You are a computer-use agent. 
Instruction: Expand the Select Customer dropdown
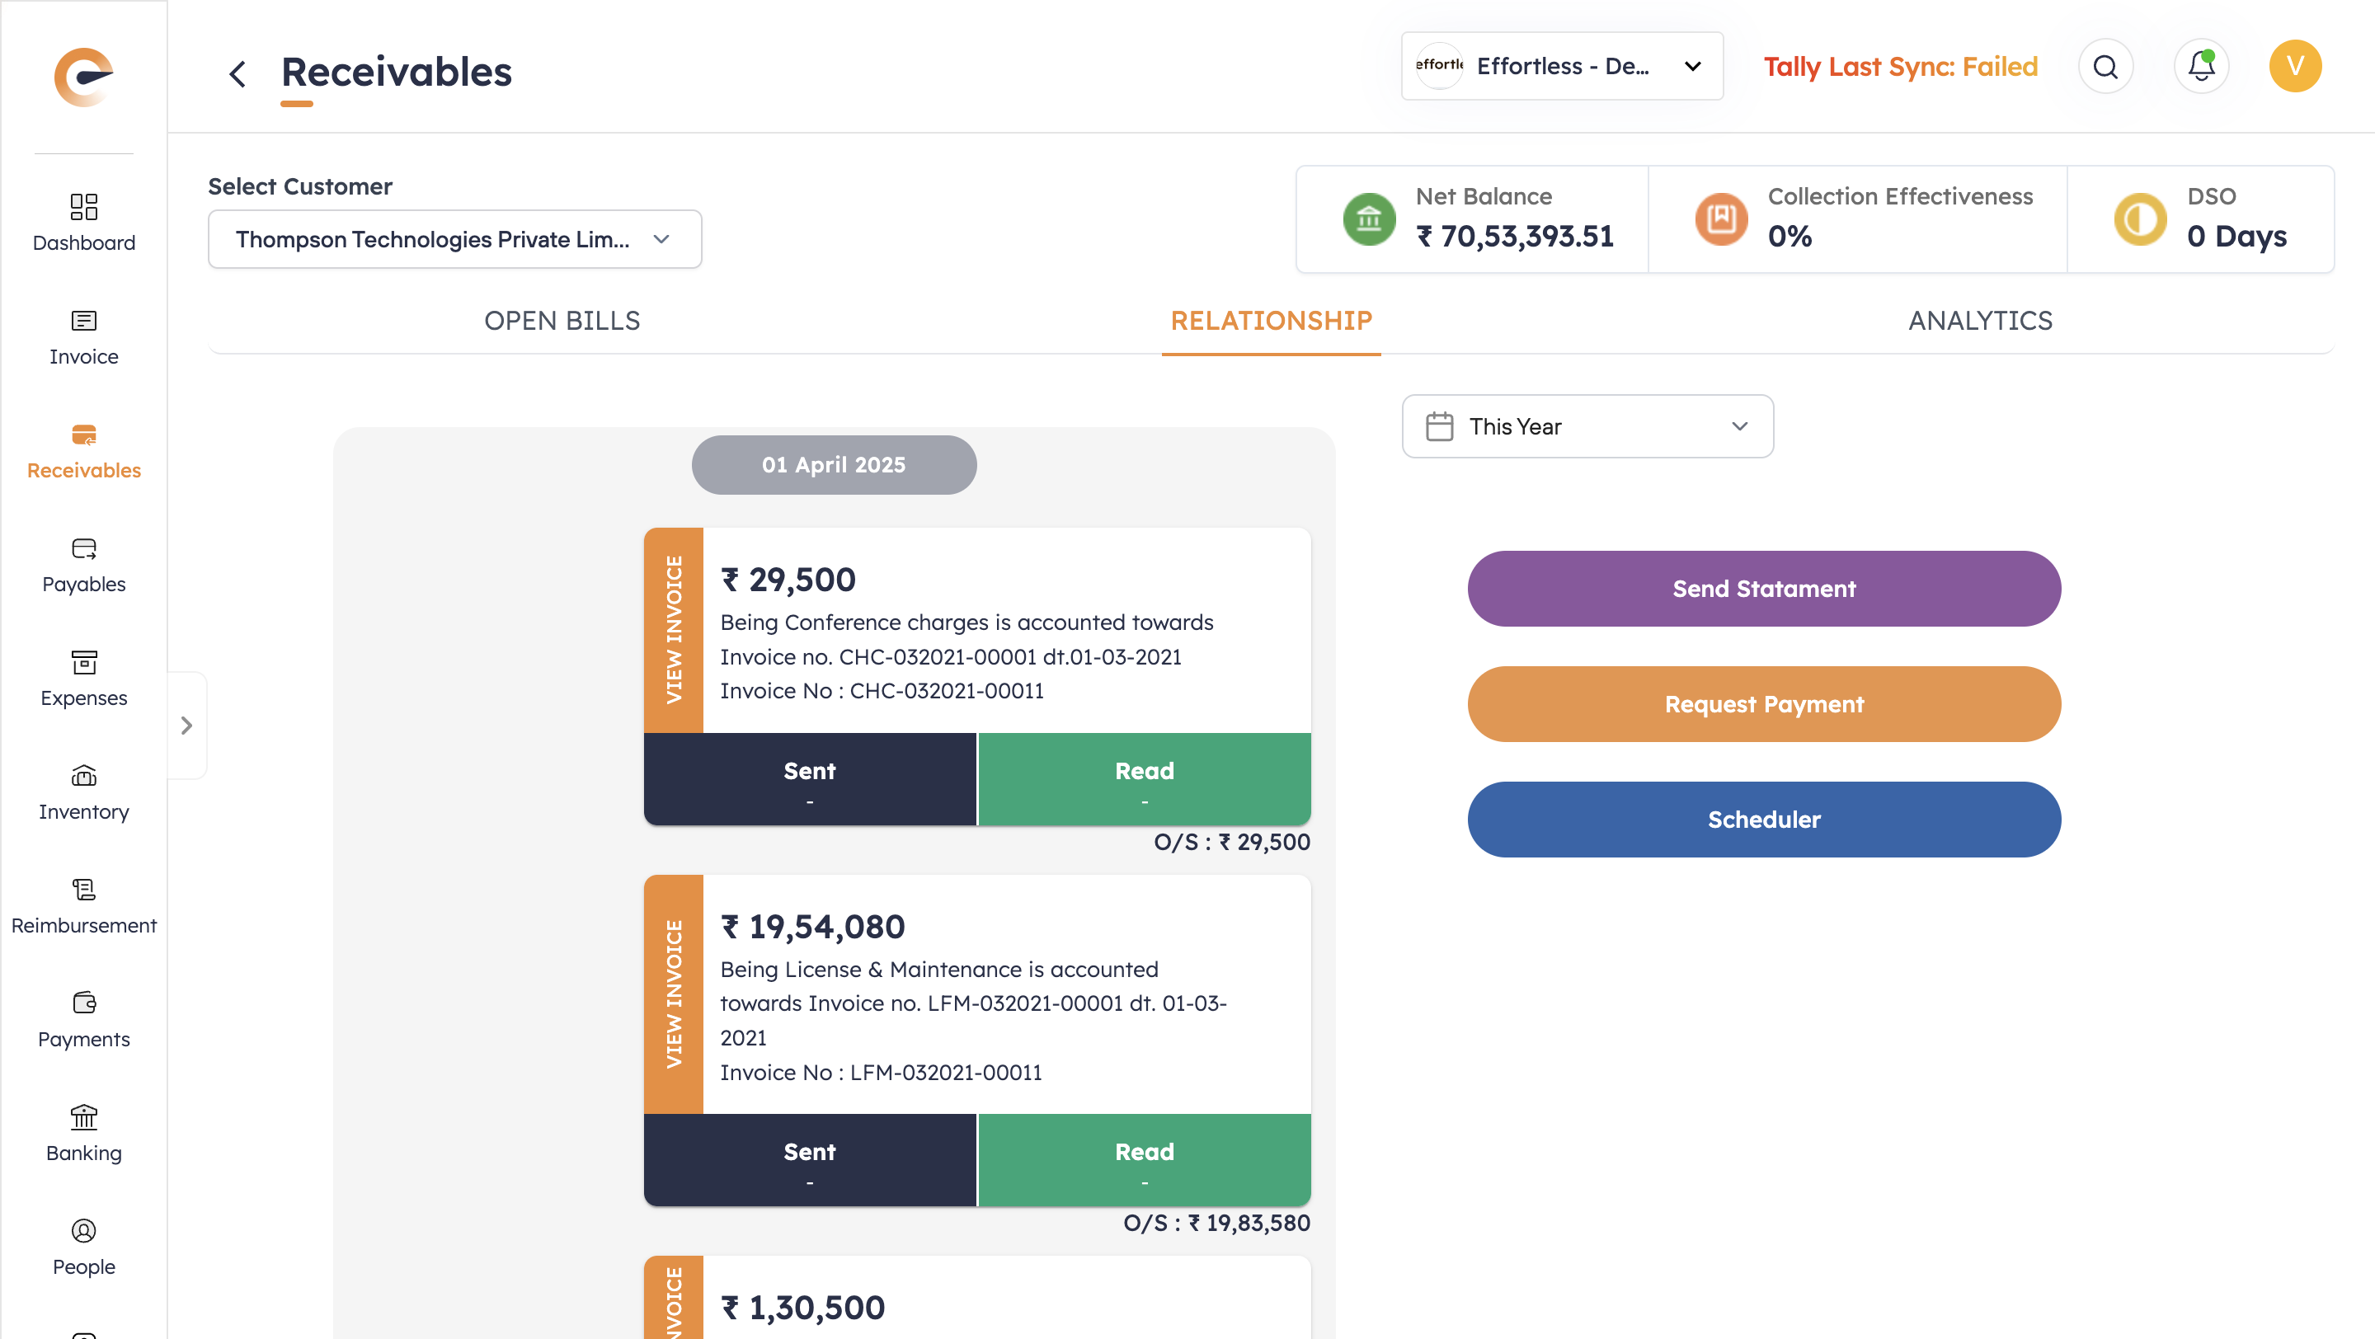tap(454, 240)
